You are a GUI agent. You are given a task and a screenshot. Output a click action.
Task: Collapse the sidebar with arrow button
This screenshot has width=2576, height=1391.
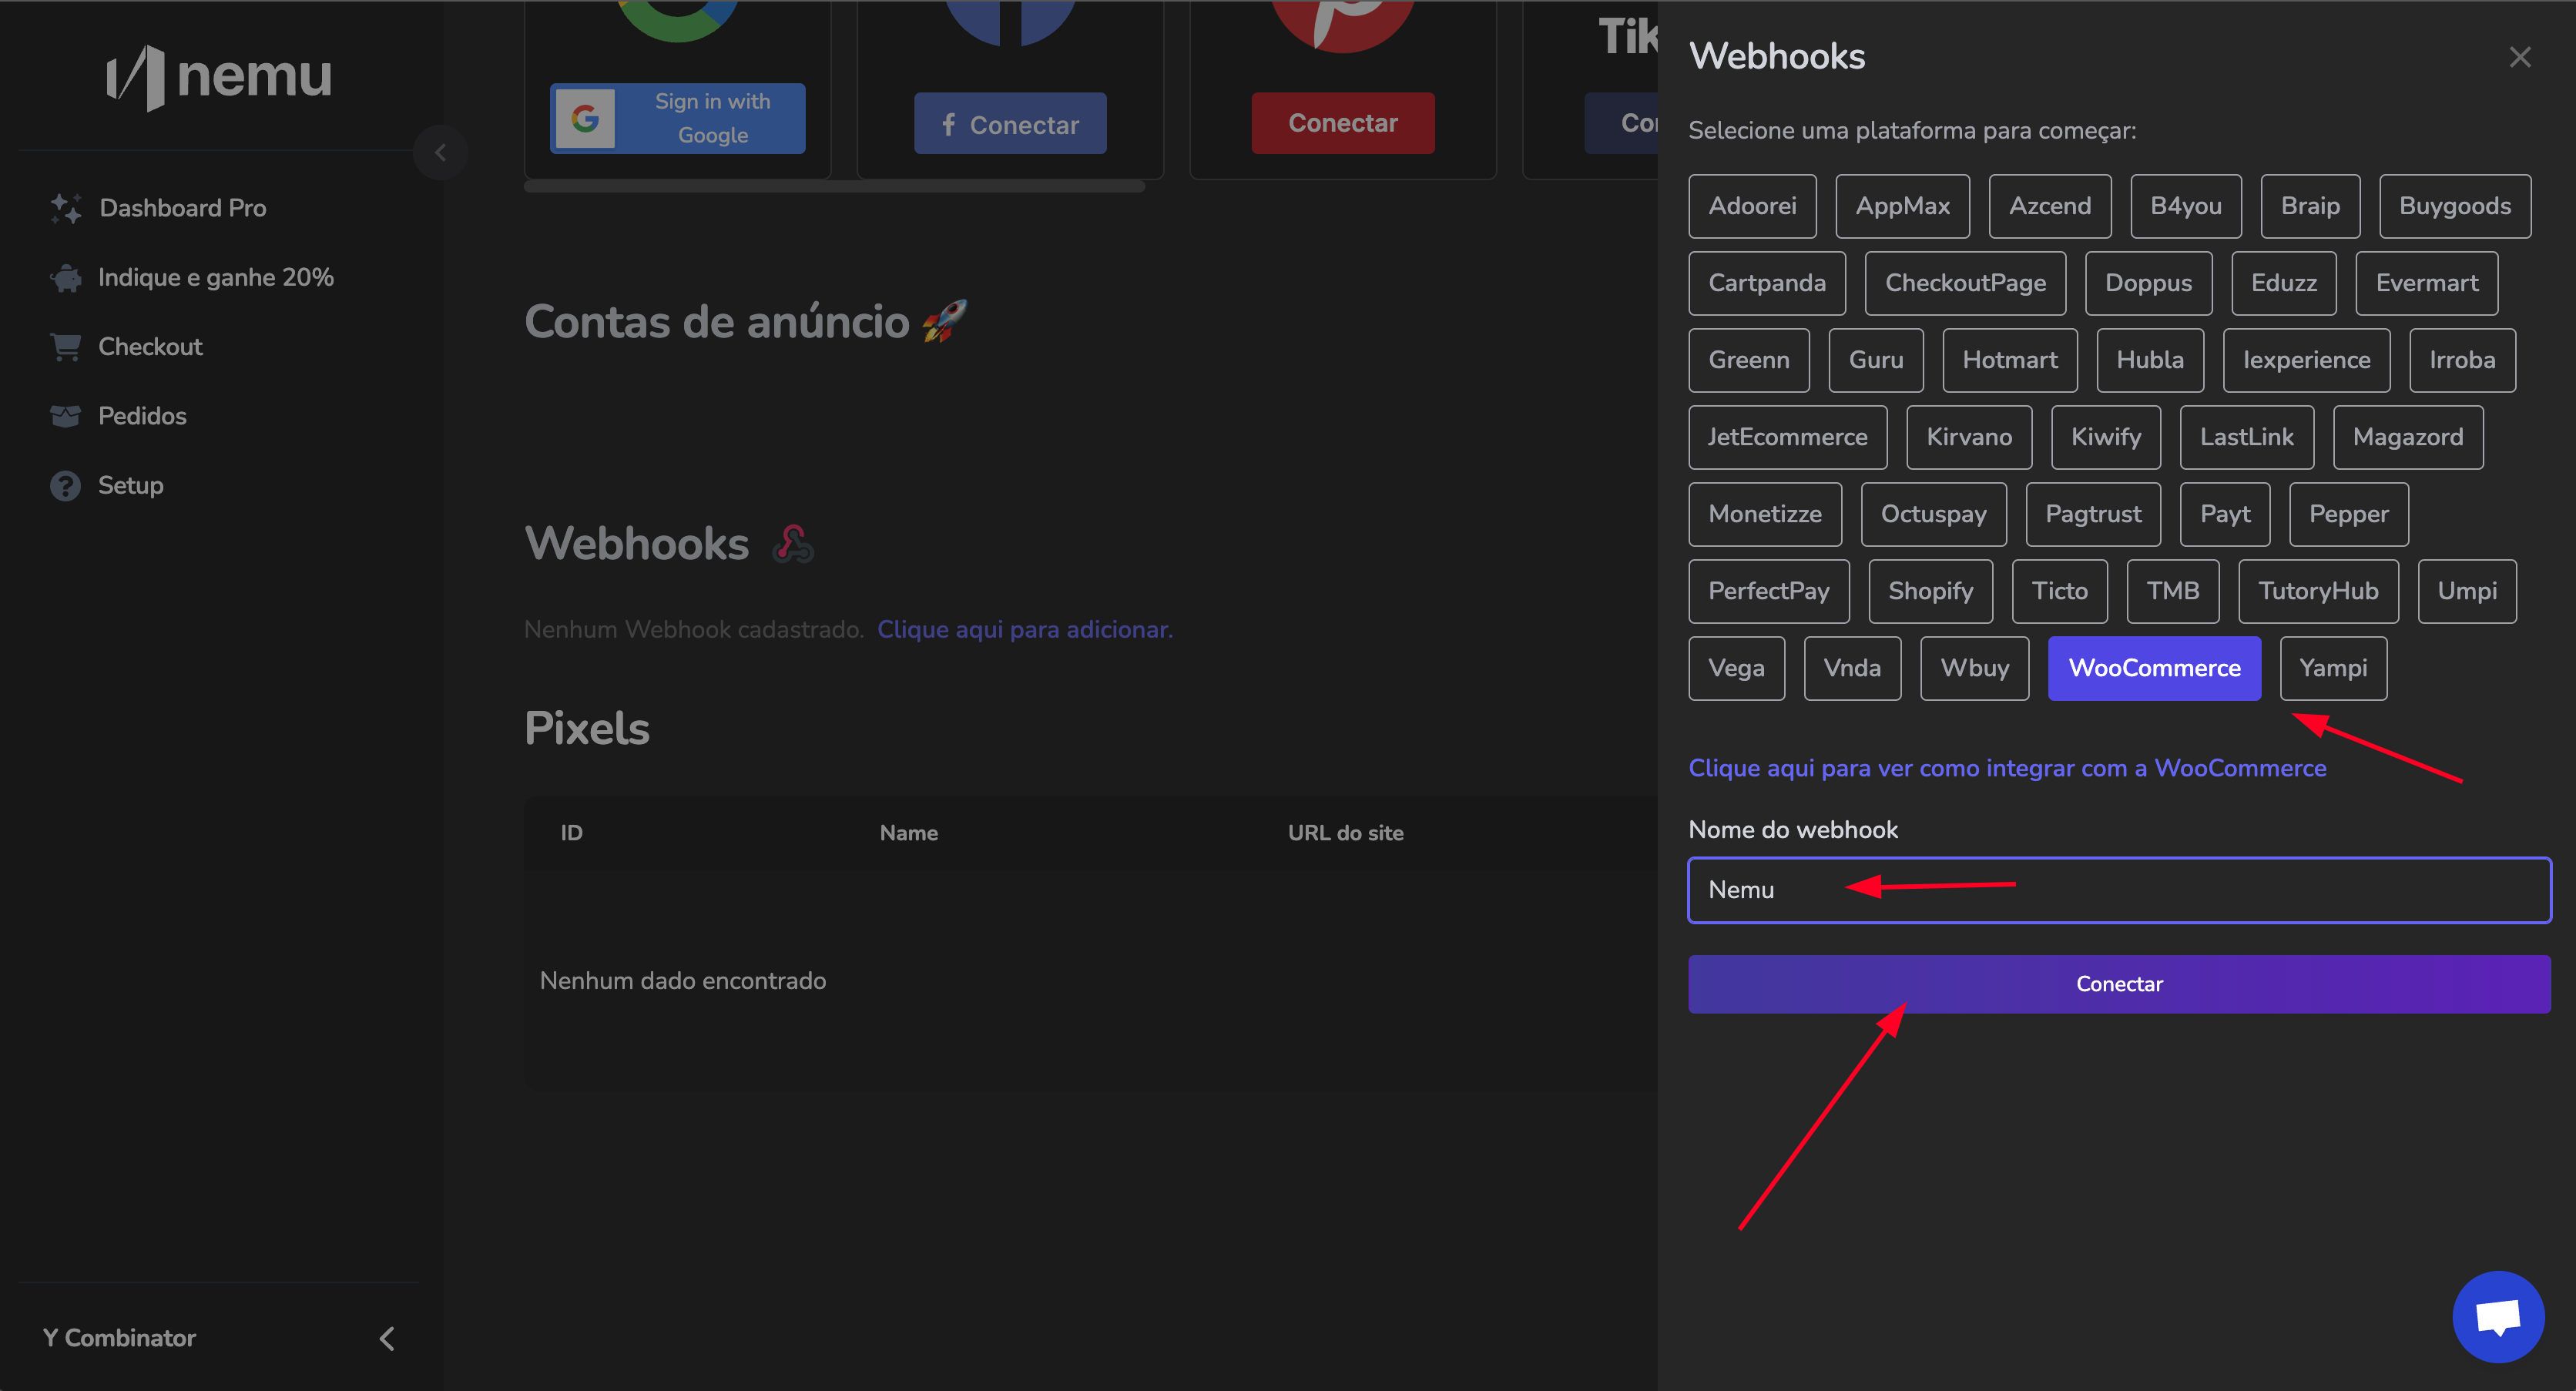point(440,153)
